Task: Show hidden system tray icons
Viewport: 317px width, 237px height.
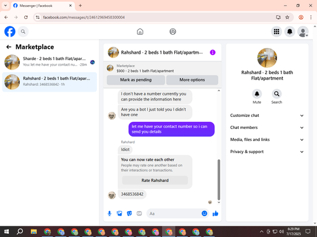Action: tap(262, 232)
